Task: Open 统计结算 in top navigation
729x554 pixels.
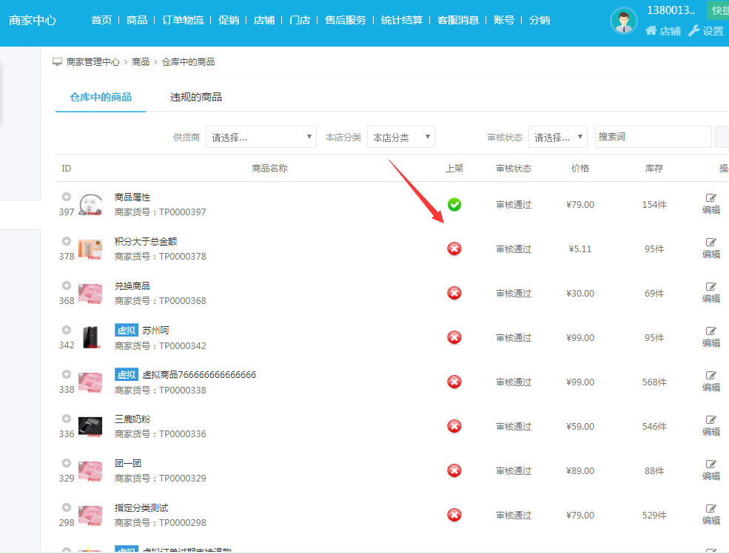Action: point(402,20)
